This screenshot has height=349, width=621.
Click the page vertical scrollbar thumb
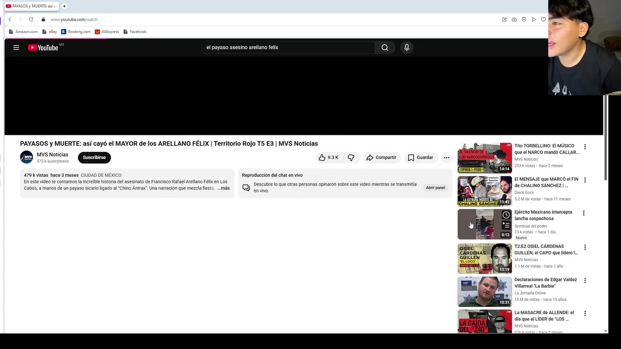tap(605, 138)
